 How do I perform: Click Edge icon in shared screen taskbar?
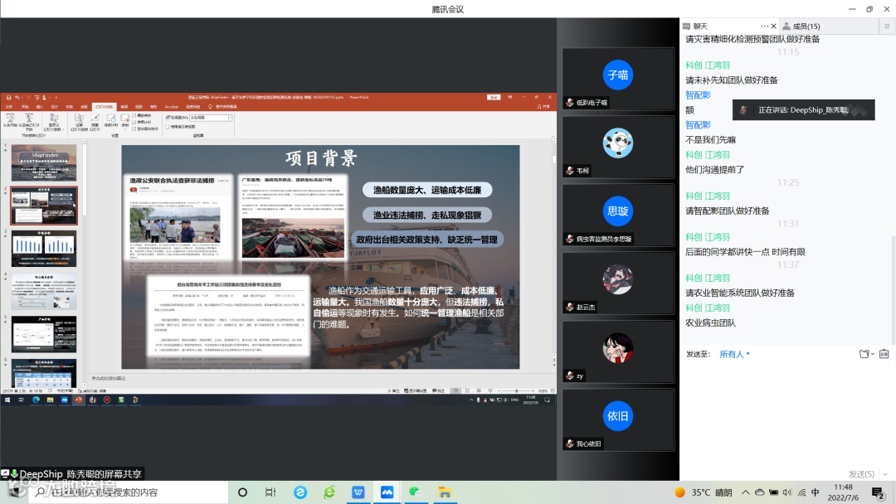click(x=36, y=400)
